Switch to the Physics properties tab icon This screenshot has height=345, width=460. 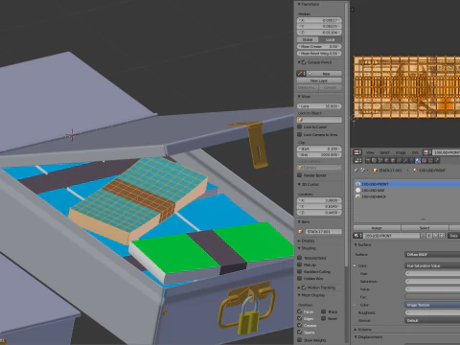(437, 160)
